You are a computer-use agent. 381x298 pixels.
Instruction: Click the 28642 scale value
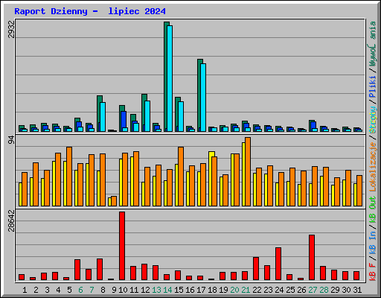11,221
